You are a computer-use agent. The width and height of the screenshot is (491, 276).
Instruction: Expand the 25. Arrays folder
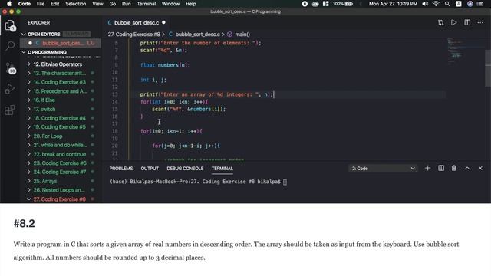coord(45,181)
